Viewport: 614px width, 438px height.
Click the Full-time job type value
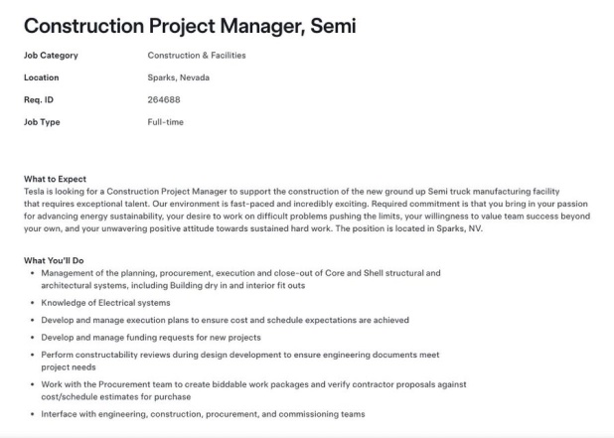166,122
